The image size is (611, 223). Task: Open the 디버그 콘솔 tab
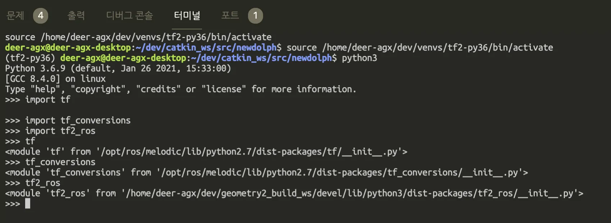pos(129,15)
